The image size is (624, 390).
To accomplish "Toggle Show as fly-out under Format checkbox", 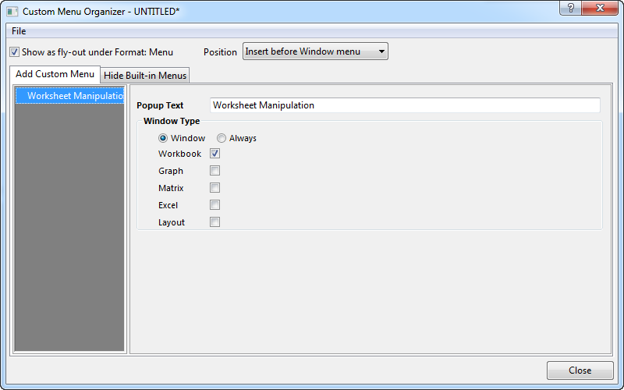I will pyautogui.click(x=15, y=52).
